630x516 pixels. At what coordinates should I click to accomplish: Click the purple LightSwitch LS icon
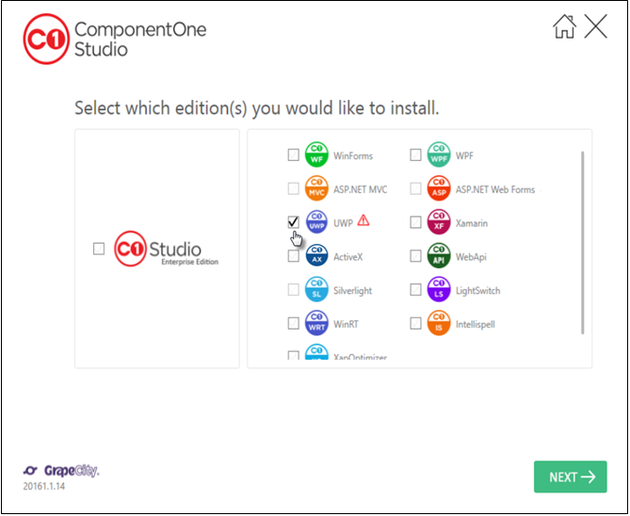point(439,290)
